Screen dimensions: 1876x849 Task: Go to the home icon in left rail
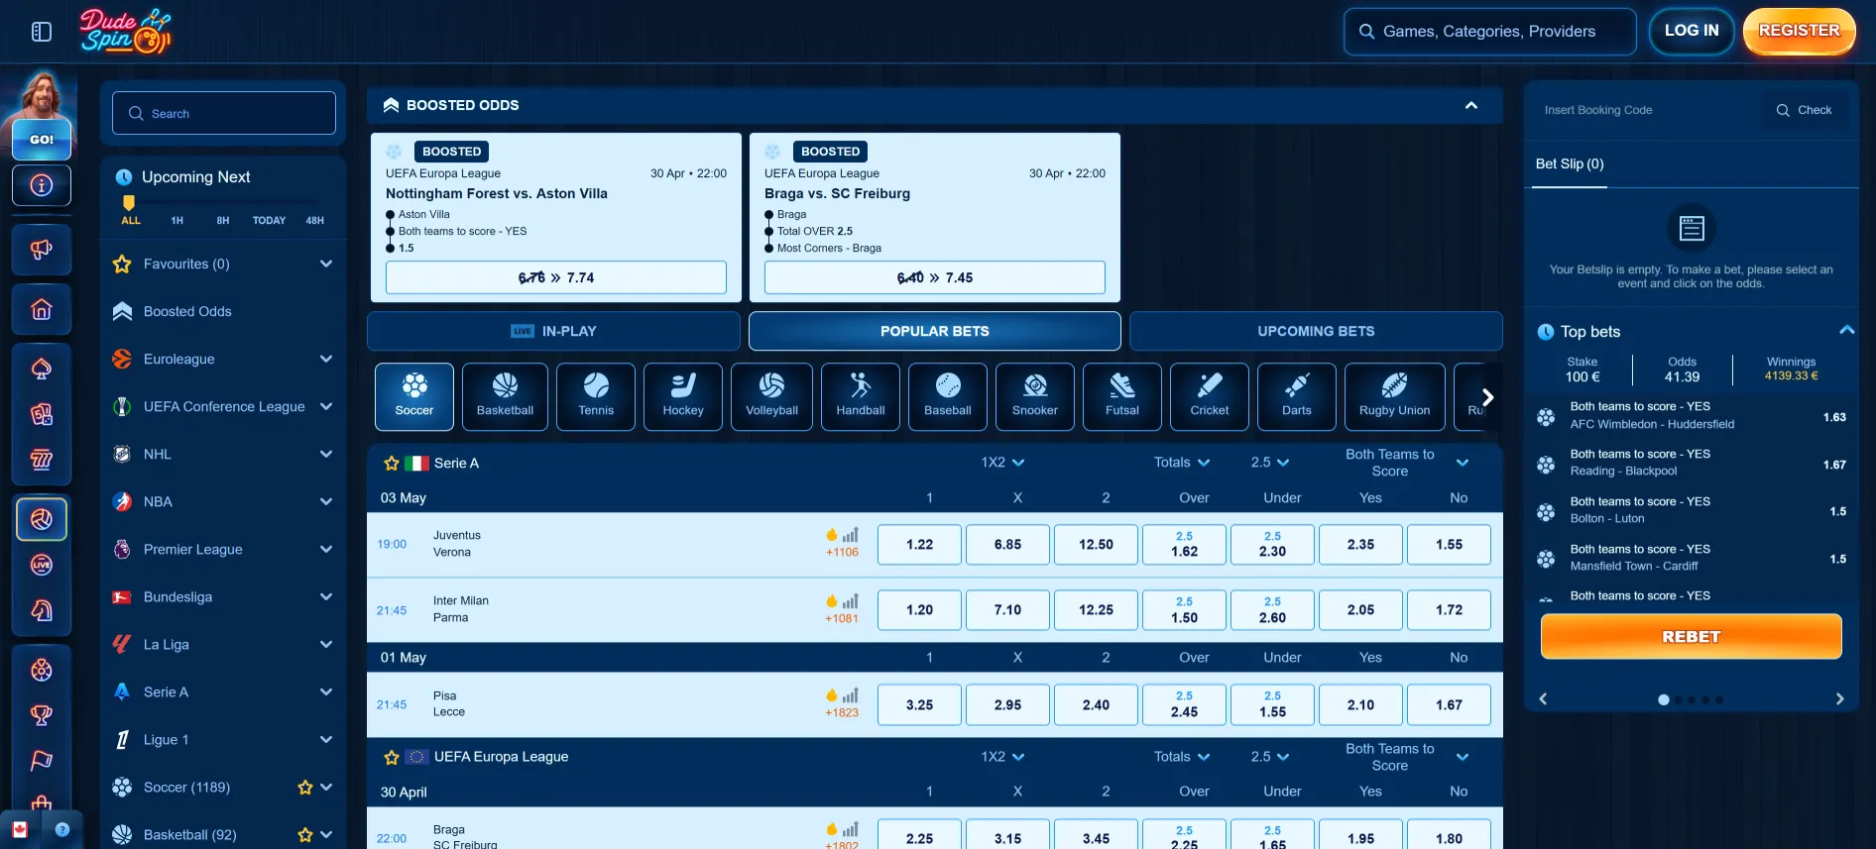coord(42,309)
